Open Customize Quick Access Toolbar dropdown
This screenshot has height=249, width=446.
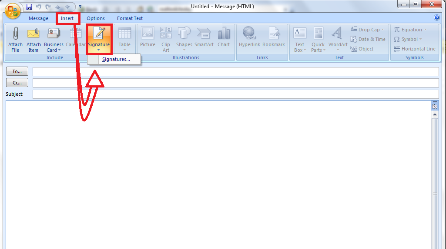point(80,7)
